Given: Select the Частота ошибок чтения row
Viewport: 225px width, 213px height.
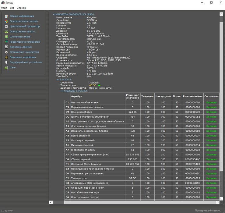Looking at the screenshot, I should tap(142, 103).
